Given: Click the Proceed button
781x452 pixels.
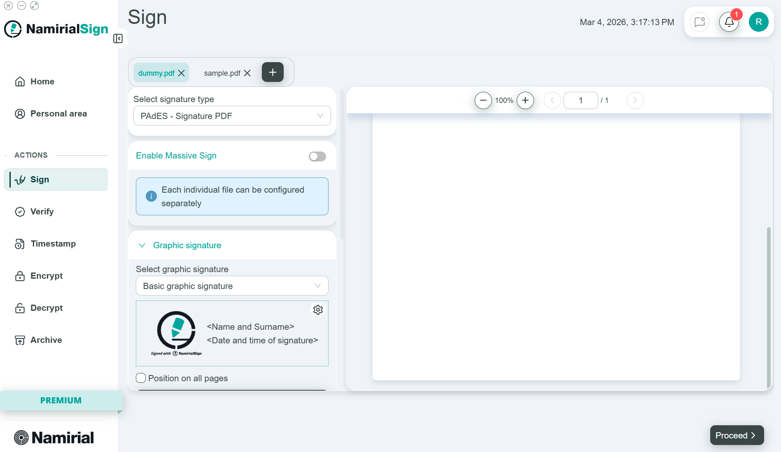Looking at the screenshot, I should pos(737,435).
